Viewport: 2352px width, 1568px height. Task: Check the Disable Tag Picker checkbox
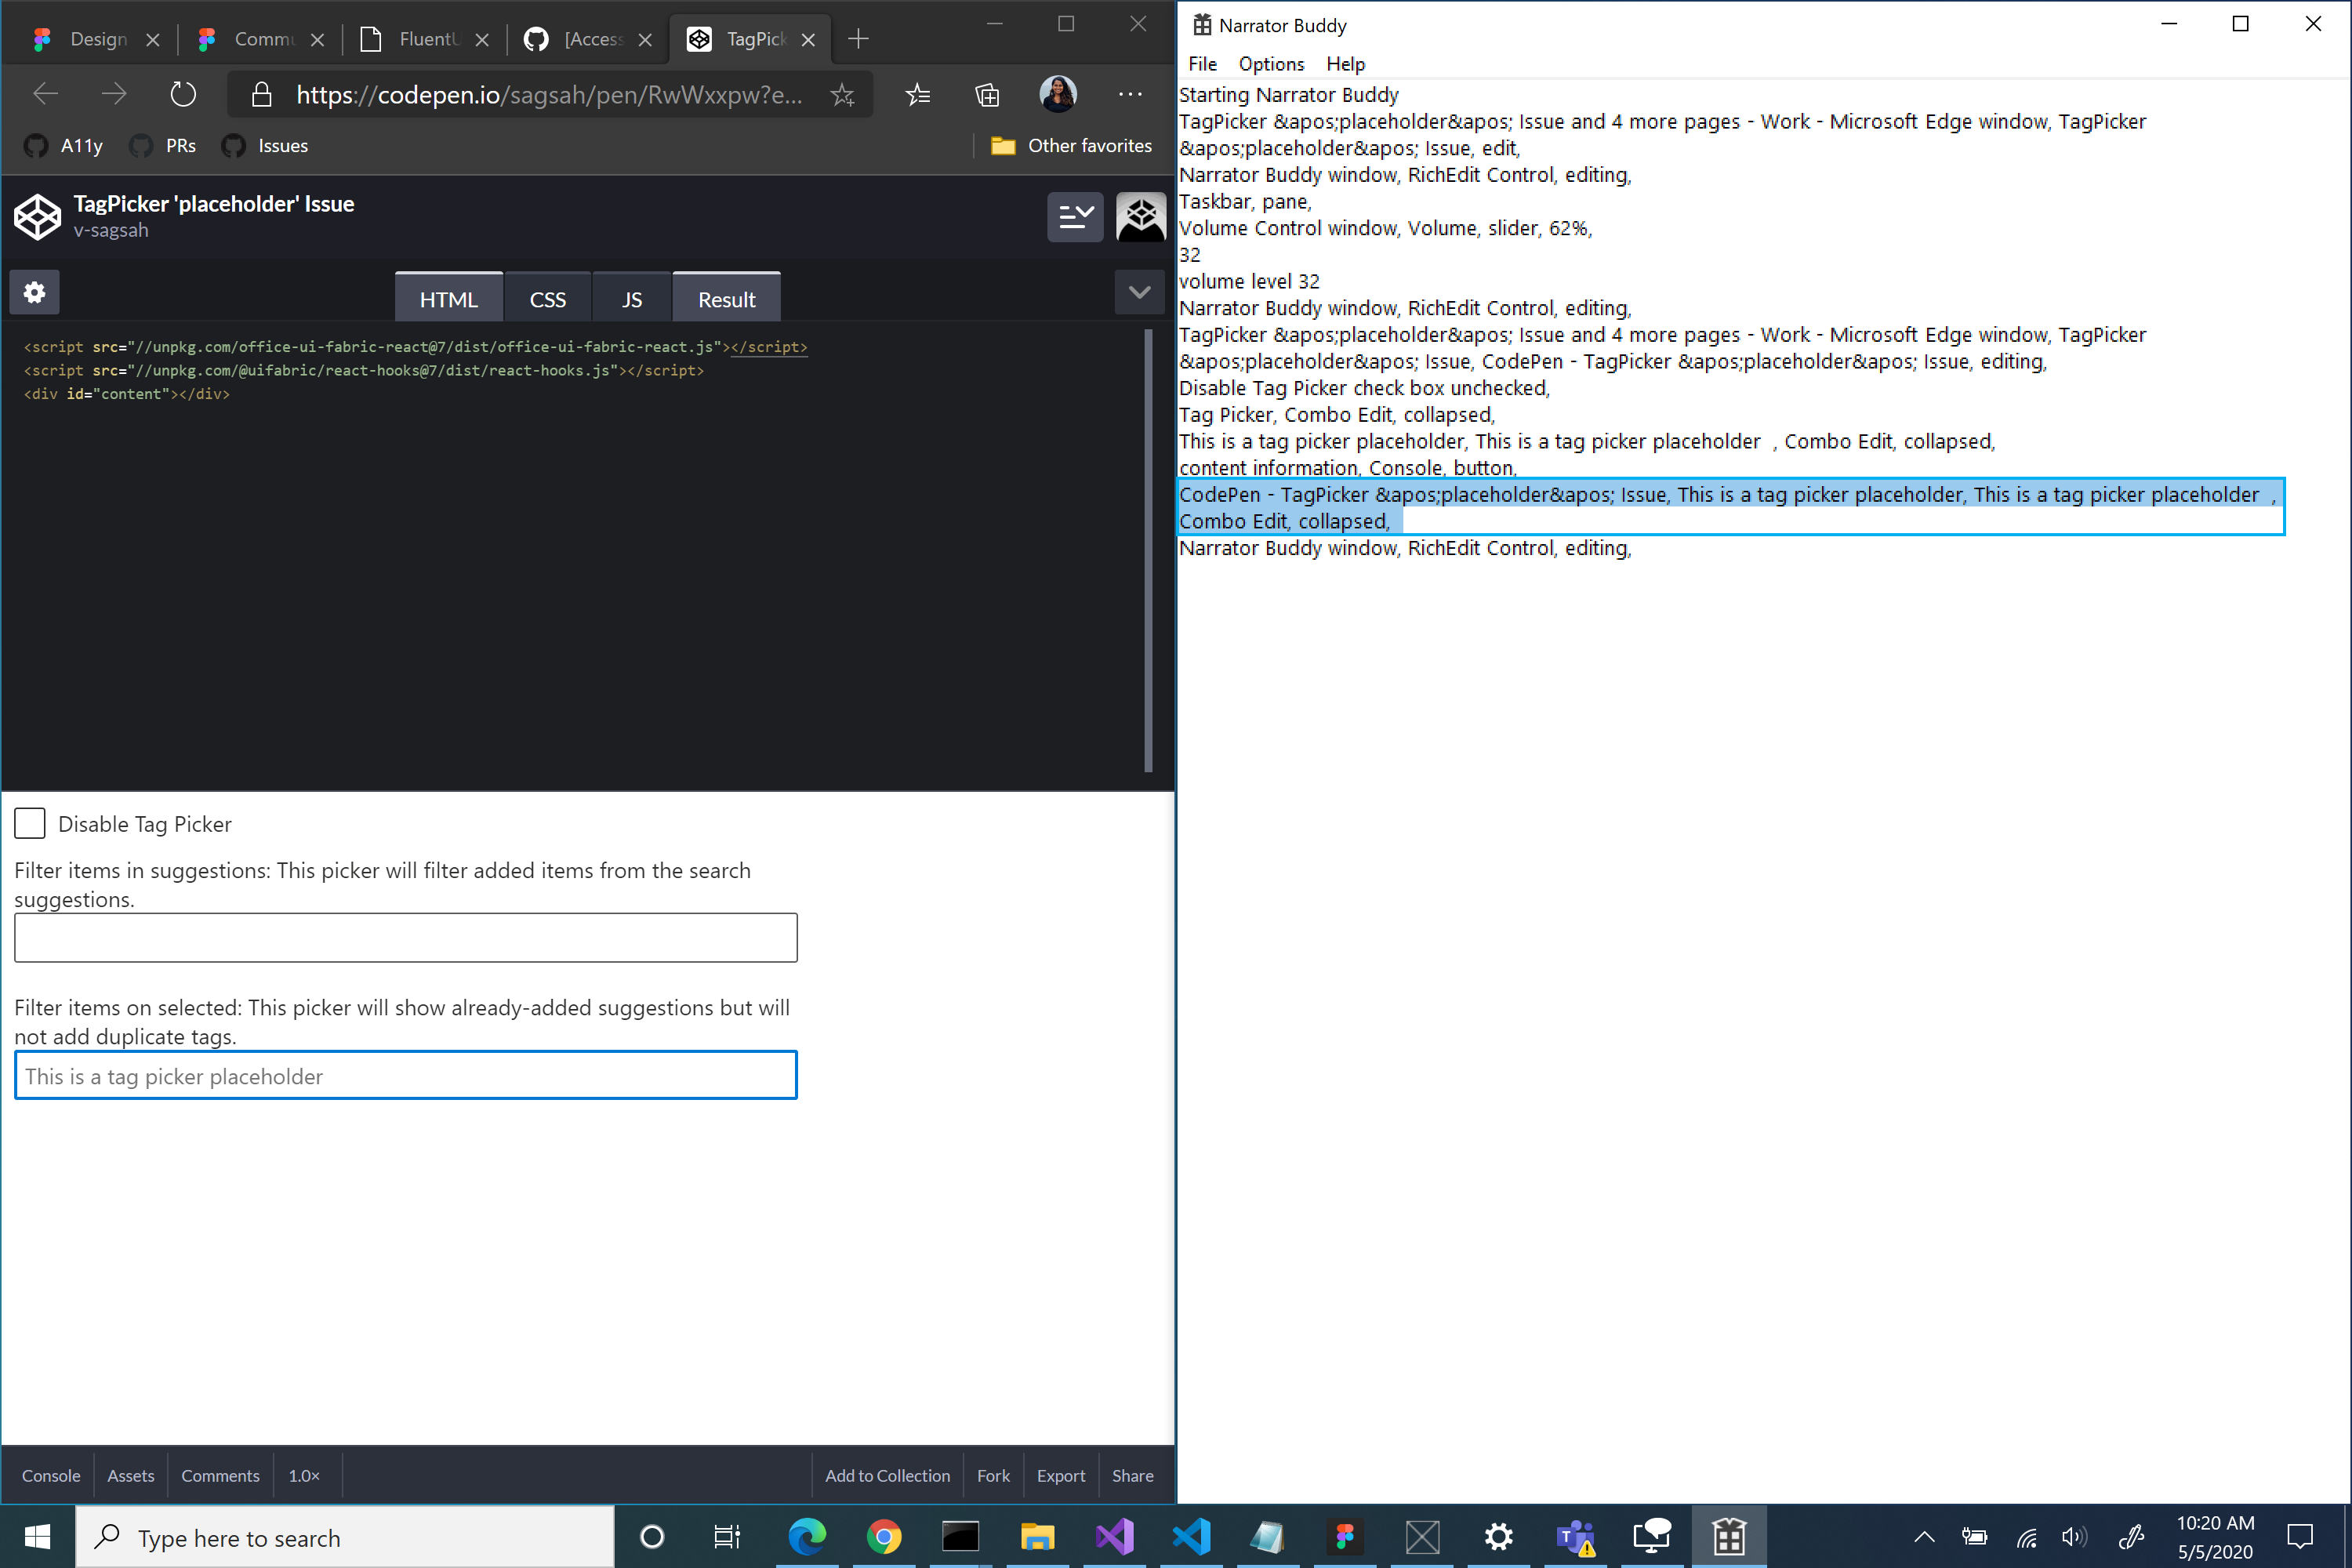point(29,823)
